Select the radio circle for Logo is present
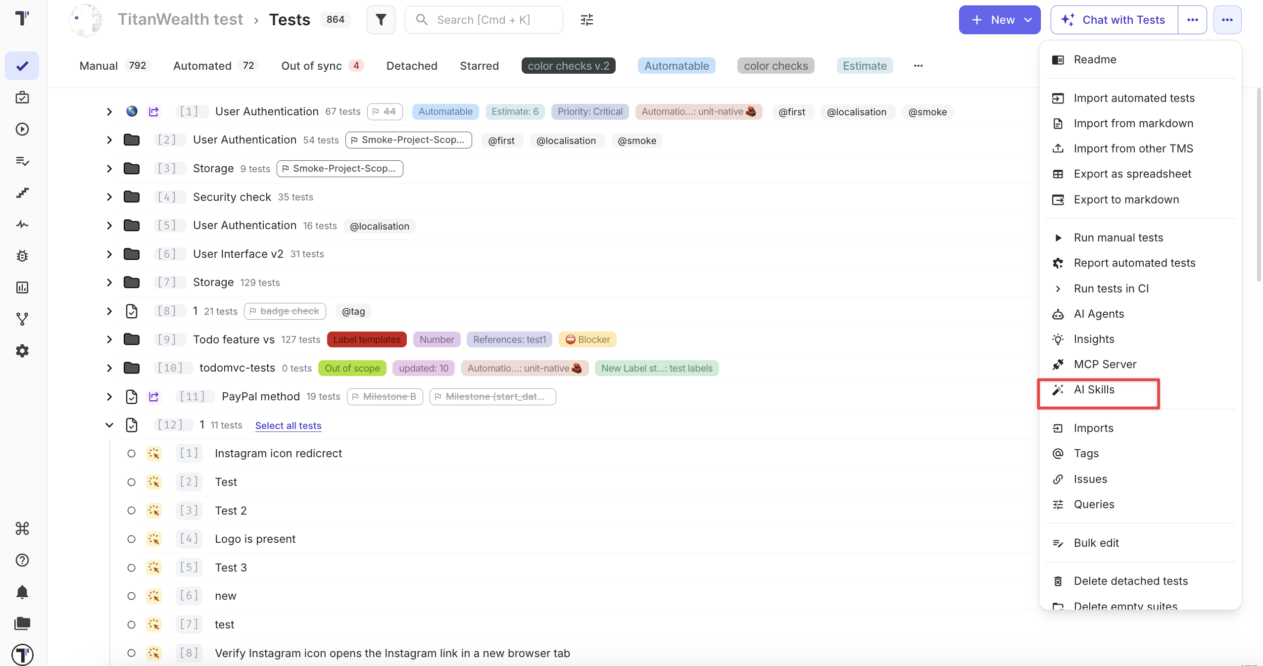Image resolution: width=1263 pixels, height=666 pixels. (131, 539)
